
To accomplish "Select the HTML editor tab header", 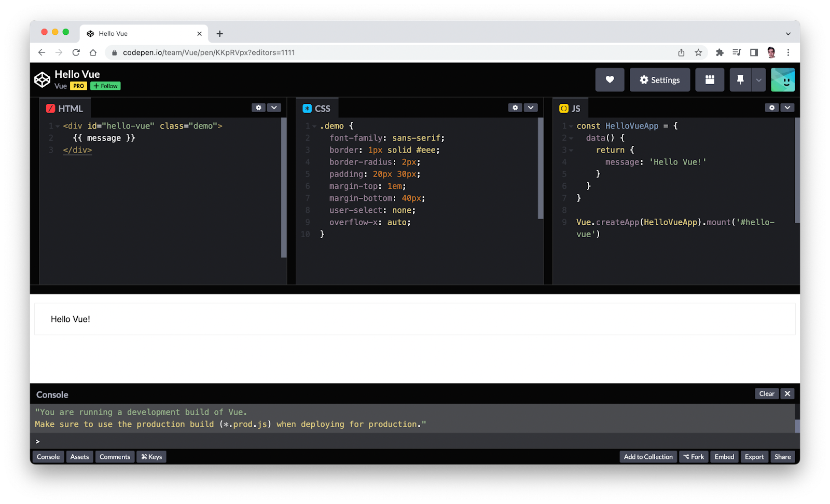I will pos(65,108).
